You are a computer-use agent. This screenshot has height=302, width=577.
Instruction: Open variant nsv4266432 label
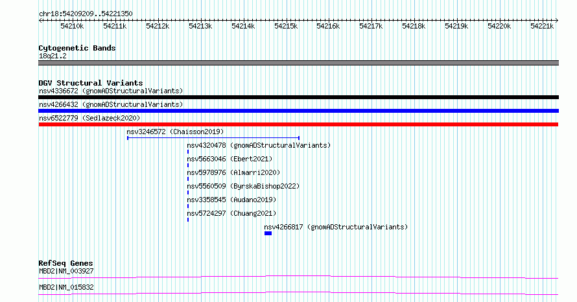click(111, 104)
